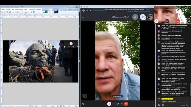Click the zoom in magnifier in status bar

click(x=76, y=106)
